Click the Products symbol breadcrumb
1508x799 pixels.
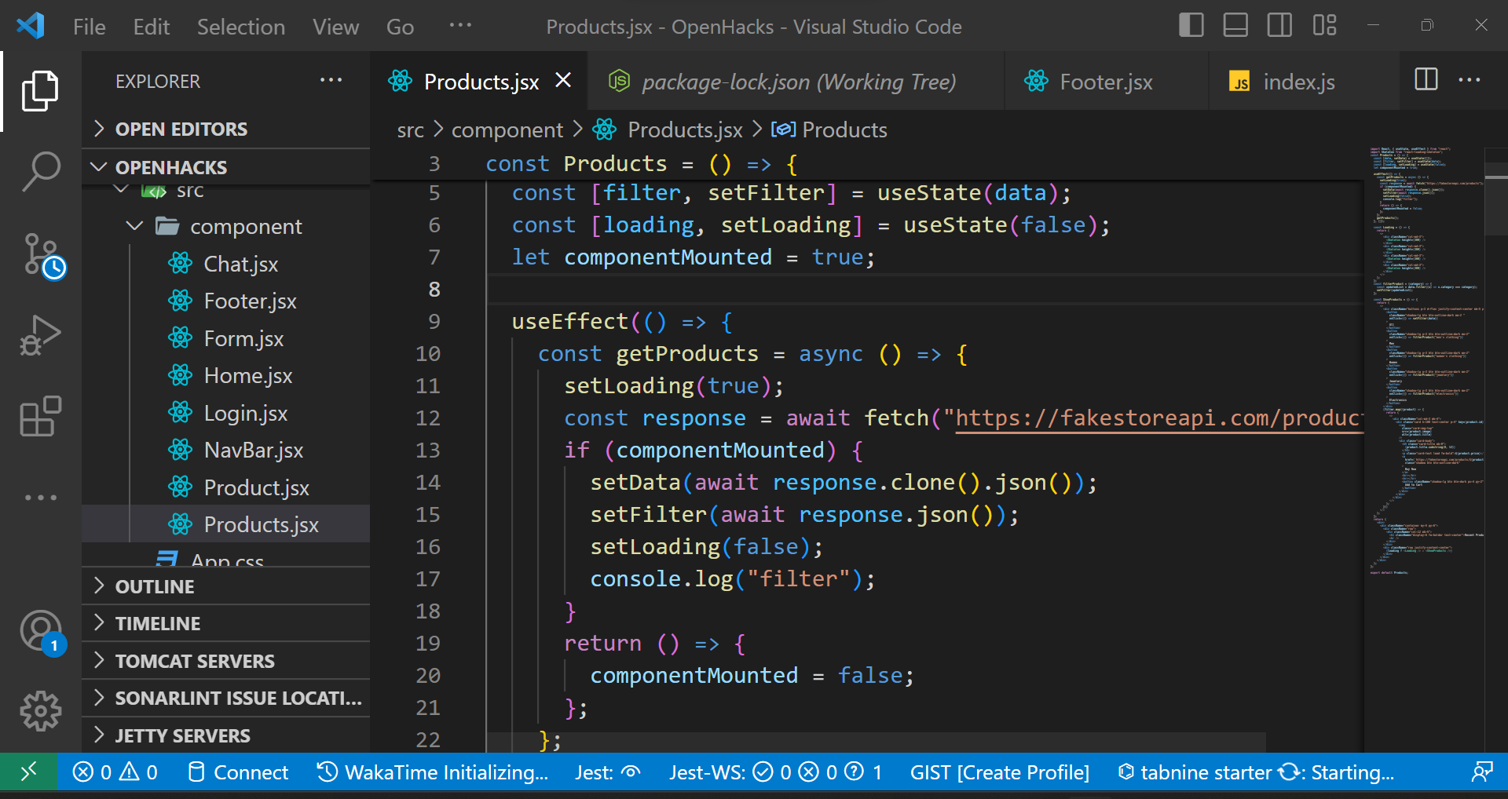click(829, 130)
